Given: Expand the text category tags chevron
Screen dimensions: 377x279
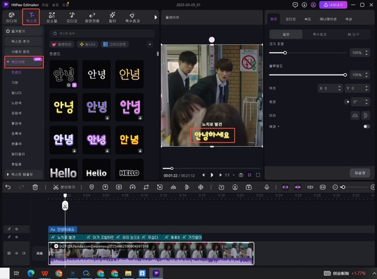Looking at the screenshot, I should point(150,44).
